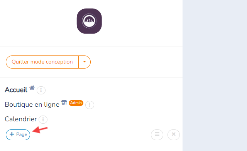The height and width of the screenshot is (151, 247).
Task: Click the red arrow pointing at the Page button
Action: (x=40, y=130)
